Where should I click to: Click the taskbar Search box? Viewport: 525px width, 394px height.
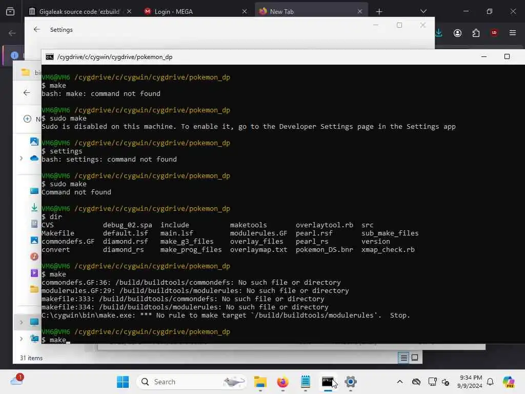(192, 382)
